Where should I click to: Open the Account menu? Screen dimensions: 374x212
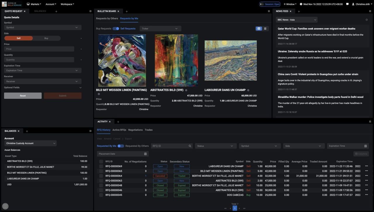[51, 4]
